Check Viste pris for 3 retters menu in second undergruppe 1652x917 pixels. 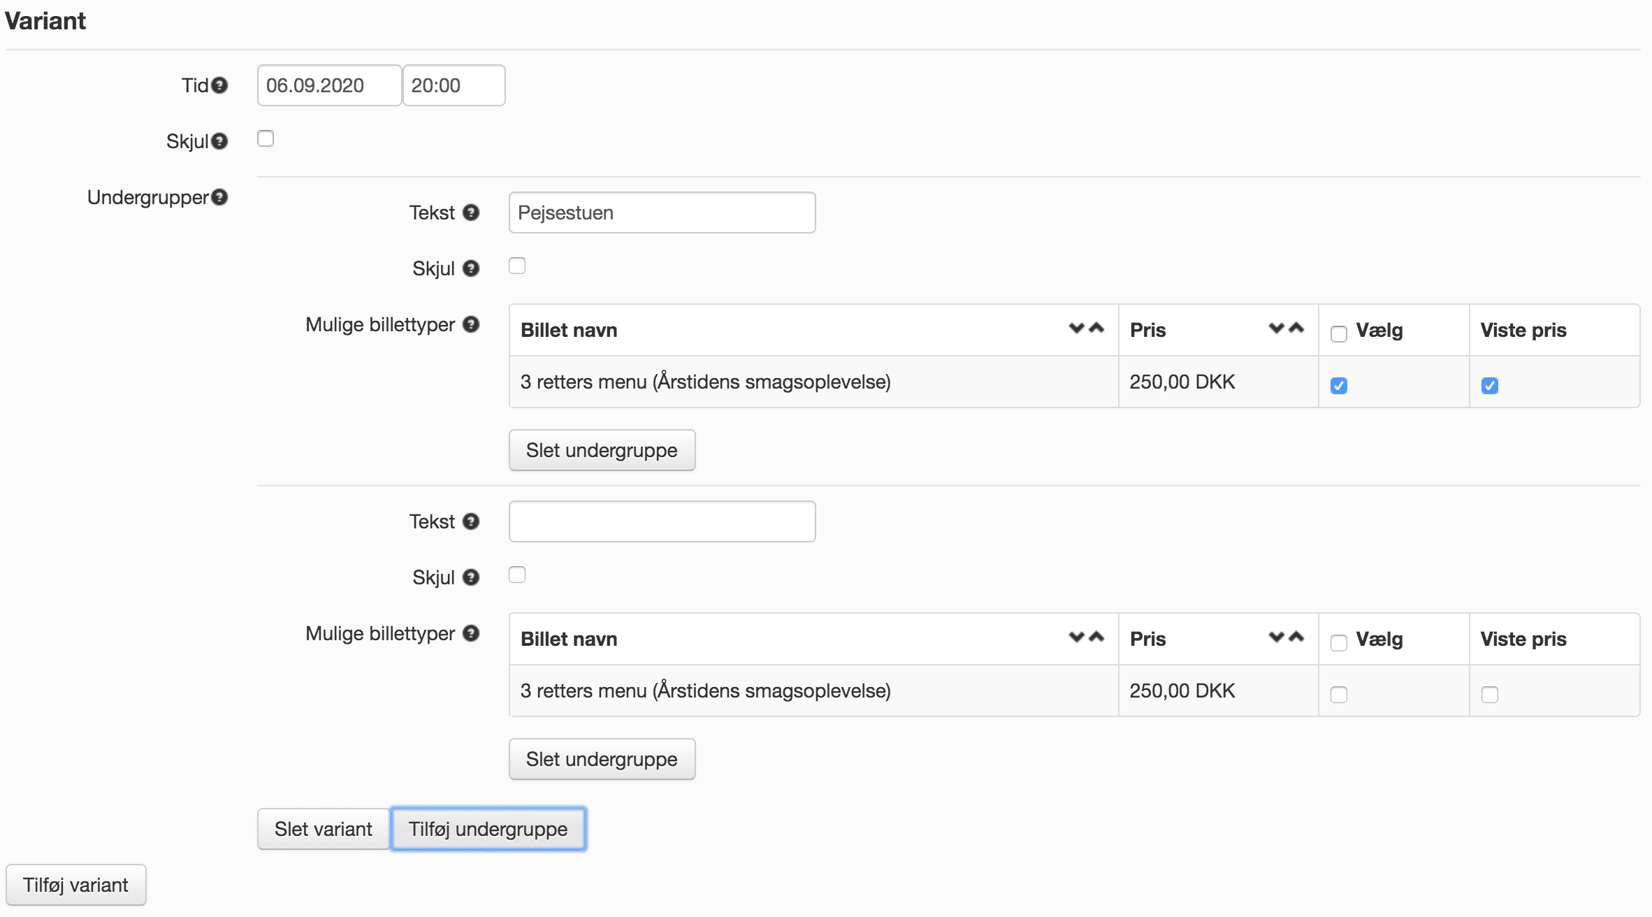point(1490,694)
